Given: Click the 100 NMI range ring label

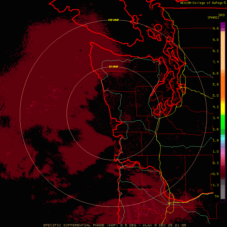Looking at the screenshot, I should [113, 20].
